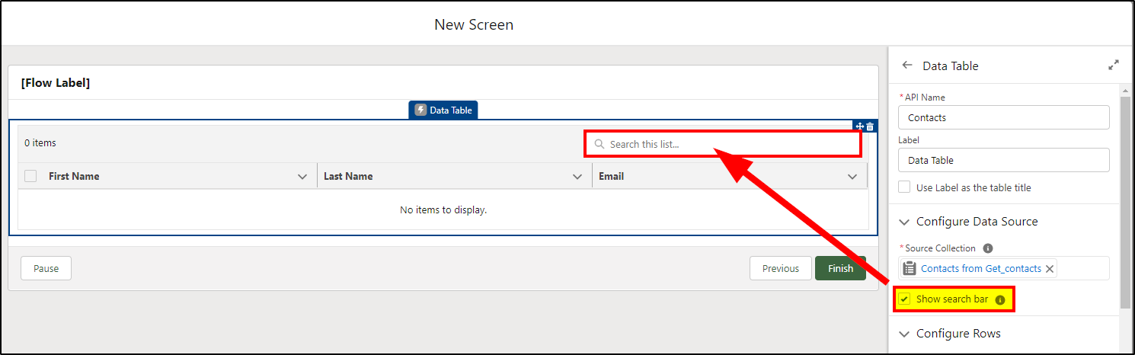Viewport: 1135px width, 355px height.
Task: Click the move handle icon on Data Table
Action: point(859,126)
